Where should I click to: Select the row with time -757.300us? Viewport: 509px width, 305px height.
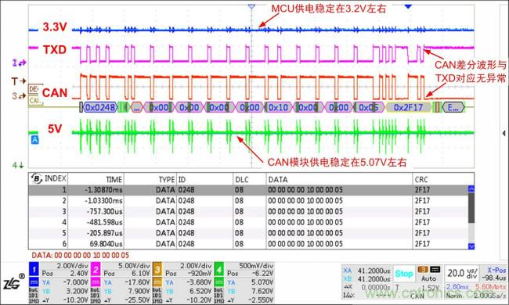(x=248, y=211)
